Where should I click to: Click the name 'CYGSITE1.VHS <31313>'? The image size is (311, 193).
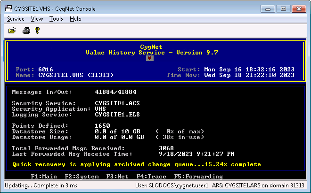(76, 75)
